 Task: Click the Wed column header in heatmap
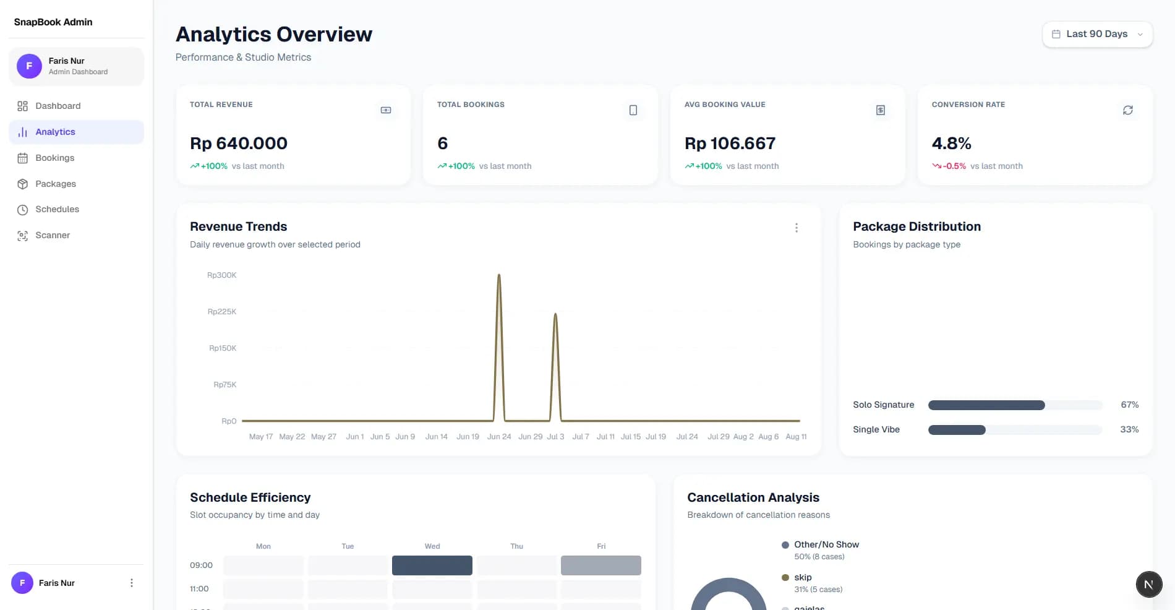point(432,546)
